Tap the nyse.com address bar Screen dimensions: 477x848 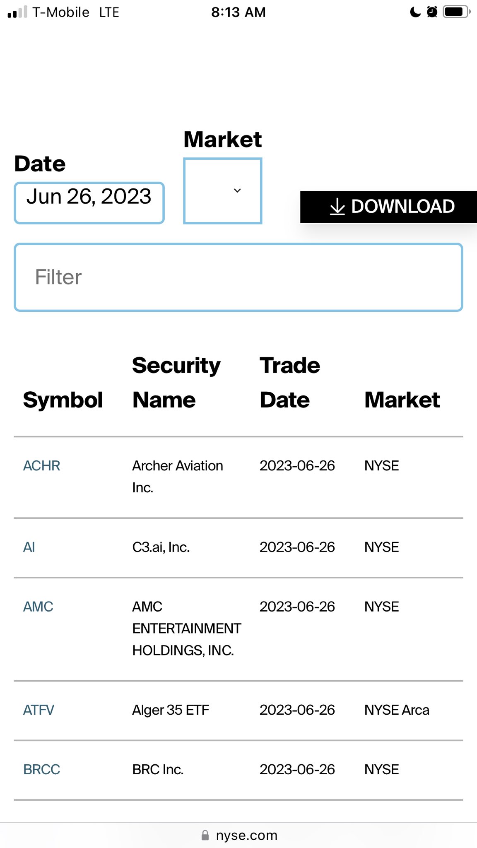(x=246, y=835)
